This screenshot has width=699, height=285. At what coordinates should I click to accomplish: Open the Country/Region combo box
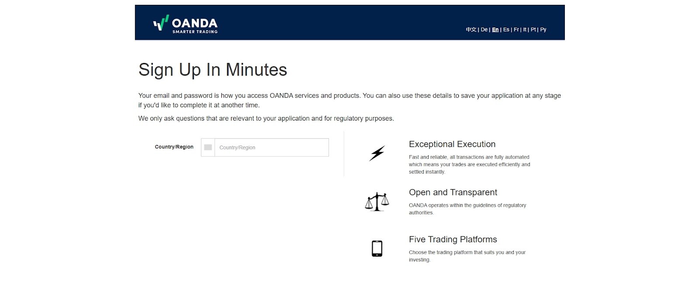pyautogui.click(x=265, y=147)
